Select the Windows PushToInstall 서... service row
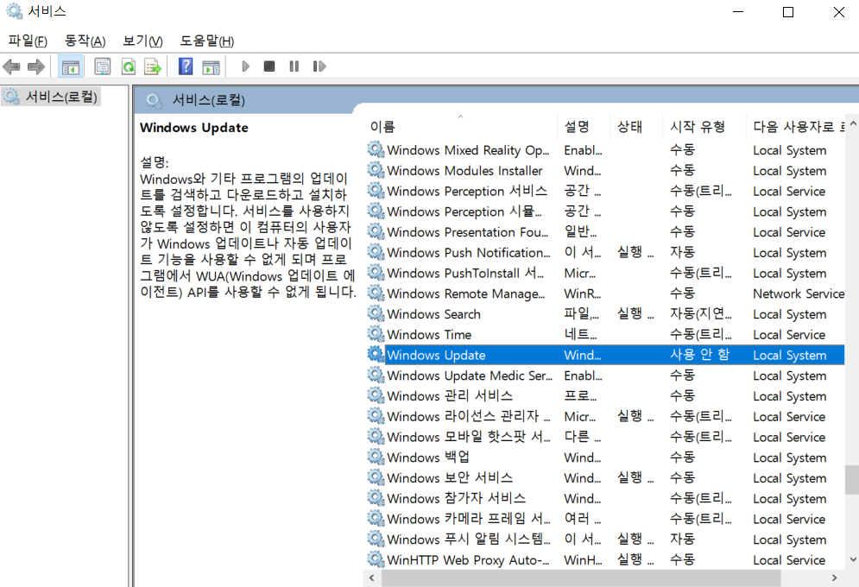Screen dimensions: 859x587 pyautogui.click(x=605, y=273)
